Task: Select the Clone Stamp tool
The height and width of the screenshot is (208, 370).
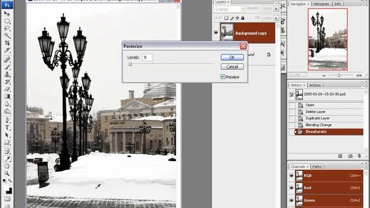Action: pos(7,75)
